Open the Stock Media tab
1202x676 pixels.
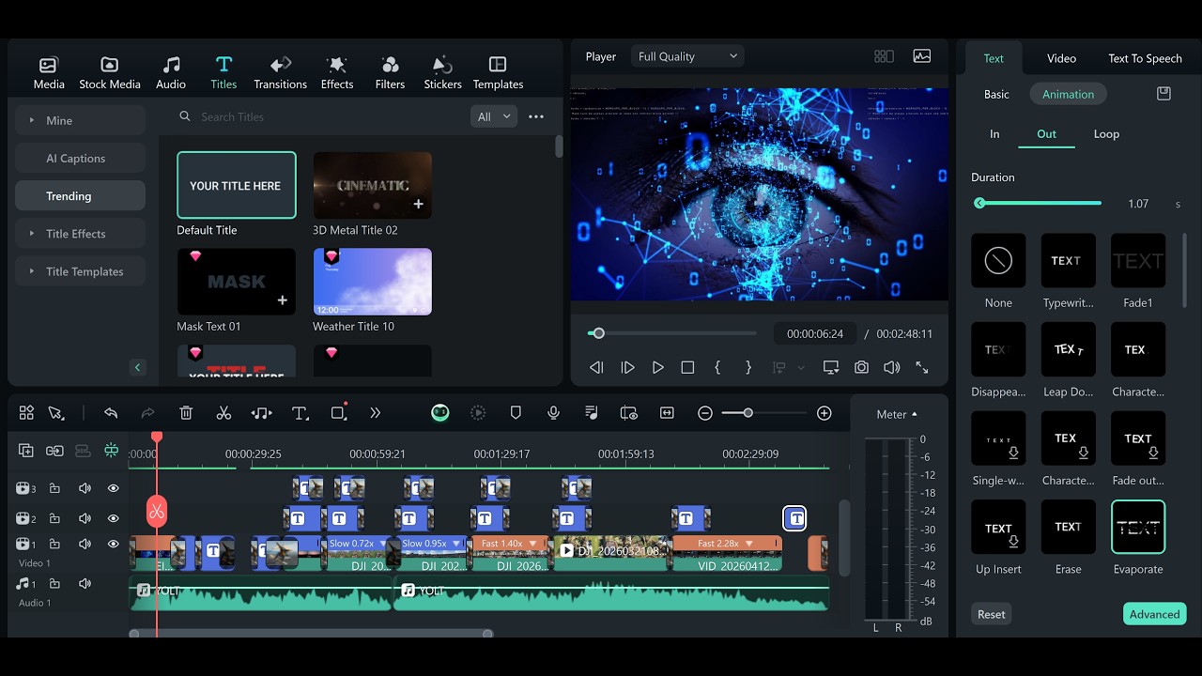tap(110, 73)
